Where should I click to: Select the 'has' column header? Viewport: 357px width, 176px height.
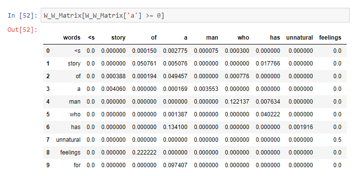click(x=275, y=38)
